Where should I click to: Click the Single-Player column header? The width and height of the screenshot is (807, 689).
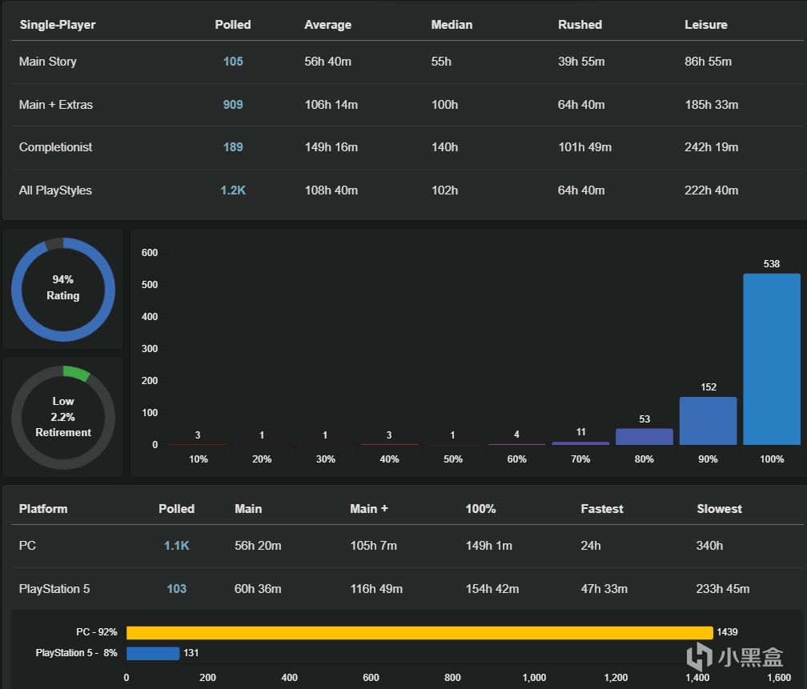click(58, 25)
